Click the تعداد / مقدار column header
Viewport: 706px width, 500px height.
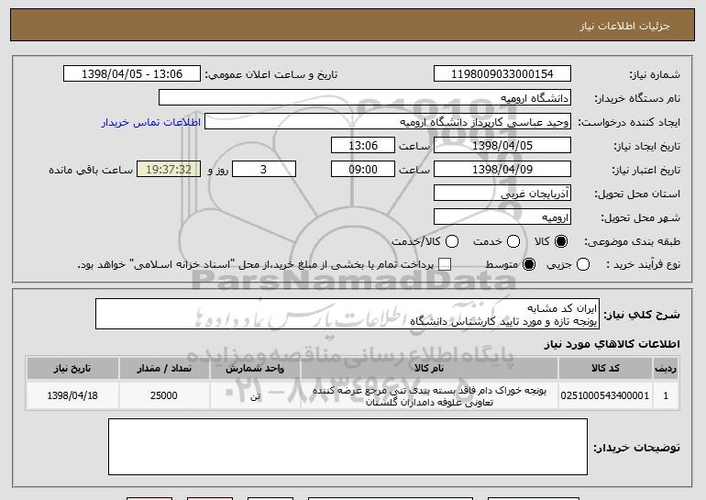tap(164, 369)
